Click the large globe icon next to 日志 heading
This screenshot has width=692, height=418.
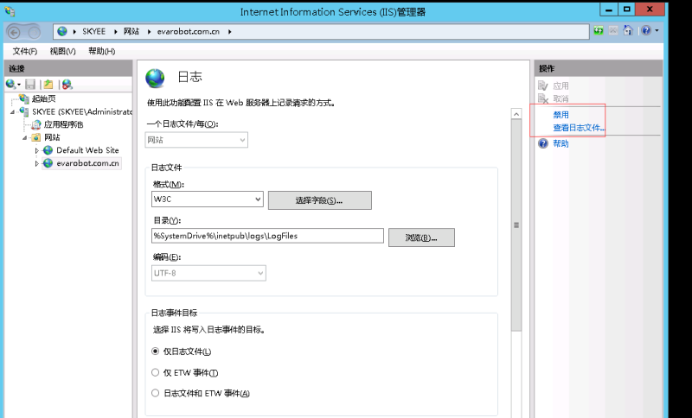click(155, 78)
